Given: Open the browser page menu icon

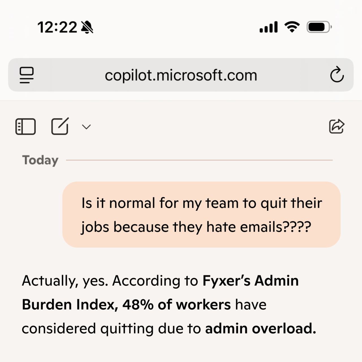Looking at the screenshot, I should (x=27, y=75).
